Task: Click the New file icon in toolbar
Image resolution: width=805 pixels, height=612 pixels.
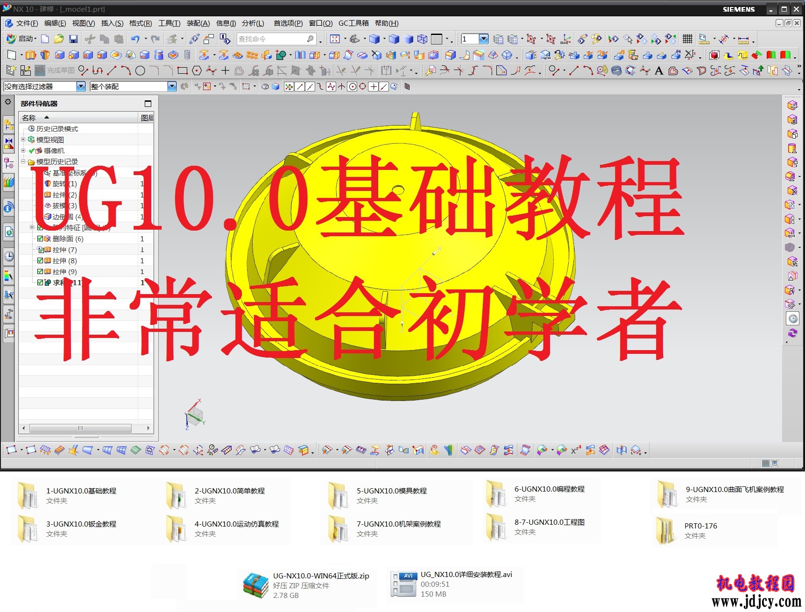Action: coord(45,39)
